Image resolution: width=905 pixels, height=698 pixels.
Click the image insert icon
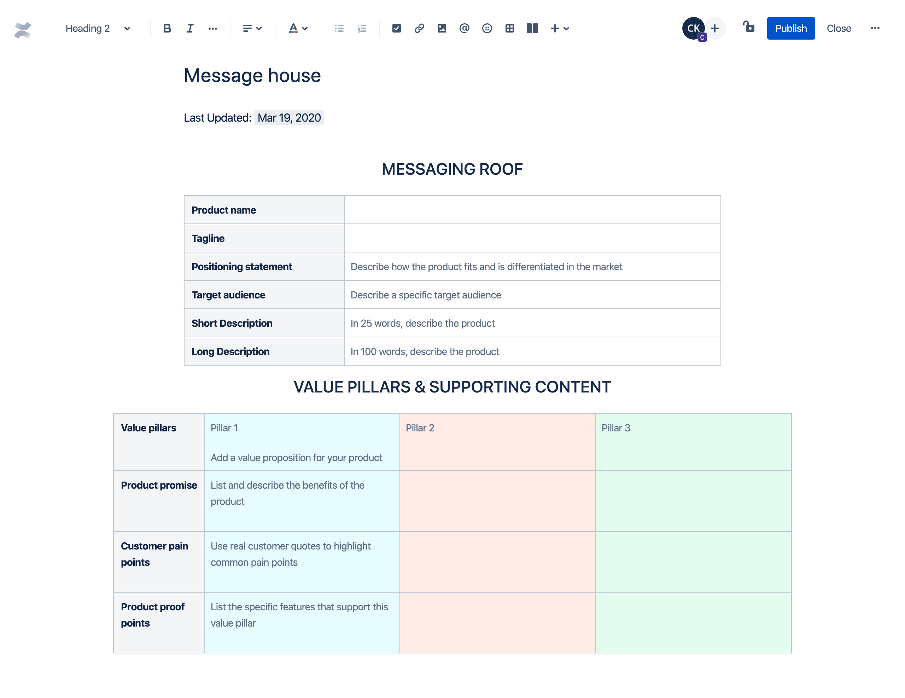coord(440,29)
